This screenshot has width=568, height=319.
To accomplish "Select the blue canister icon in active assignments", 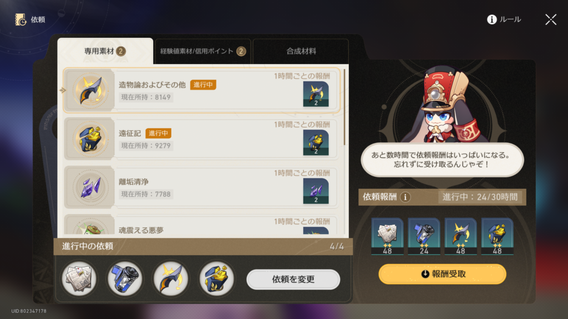I will [125, 279].
